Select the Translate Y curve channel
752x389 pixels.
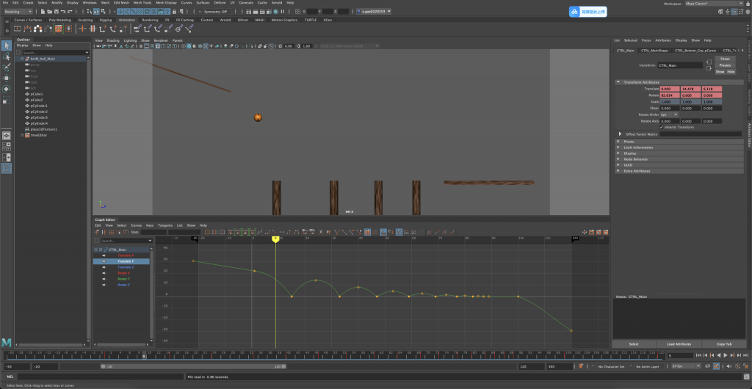(127, 261)
